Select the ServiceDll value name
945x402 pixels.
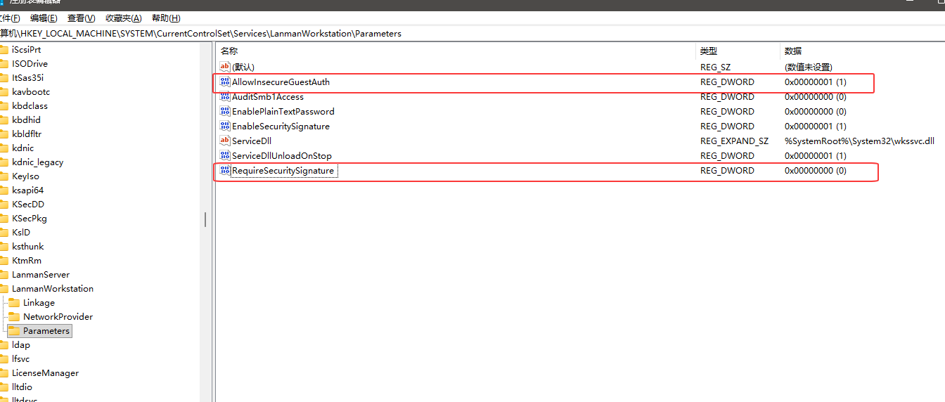pyautogui.click(x=252, y=141)
